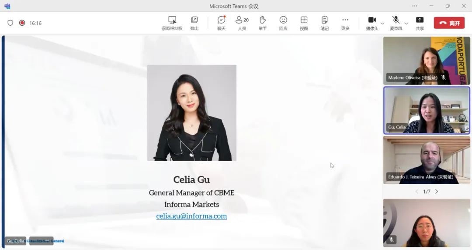Click the red recording indicator
Viewport: 472px width, 250px height.
(22, 23)
